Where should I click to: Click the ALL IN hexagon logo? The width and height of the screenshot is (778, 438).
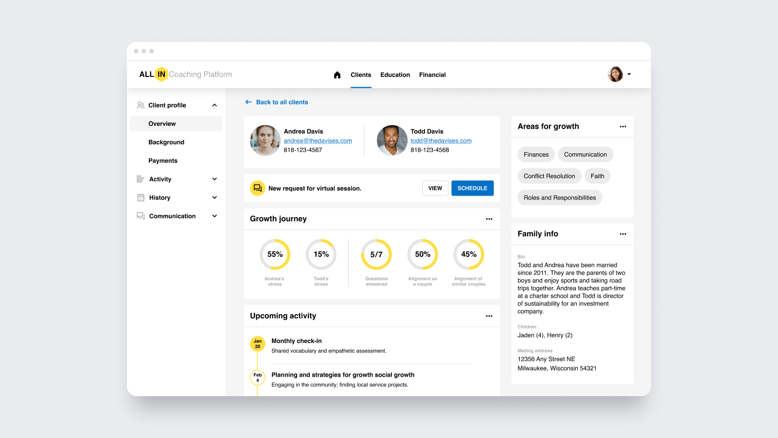click(161, 74)
